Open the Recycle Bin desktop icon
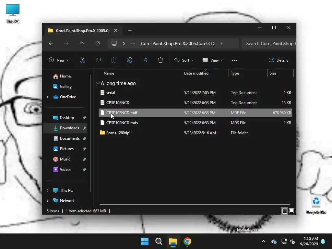332x249 pixels. click(316, 204)
